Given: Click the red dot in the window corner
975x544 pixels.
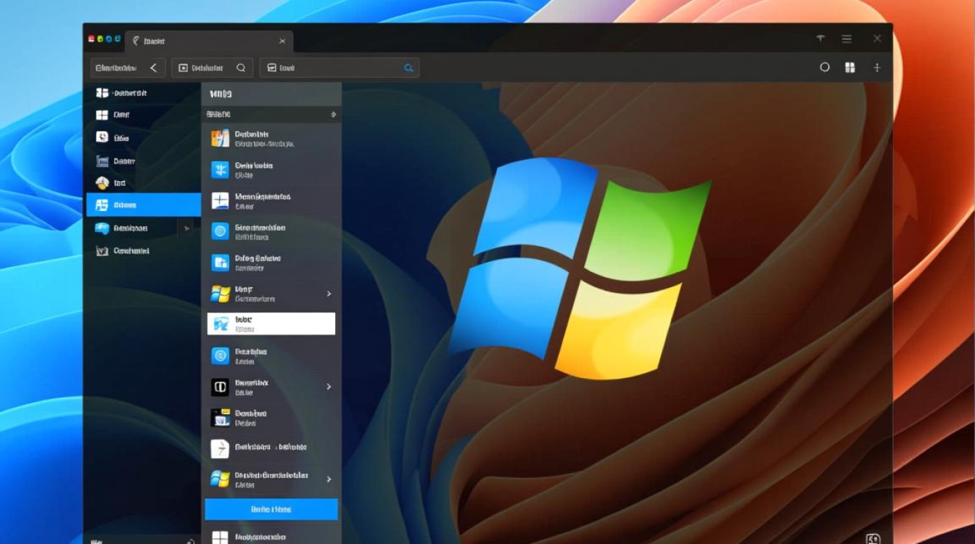Looking at the screenshot, I should pos(91,39).
